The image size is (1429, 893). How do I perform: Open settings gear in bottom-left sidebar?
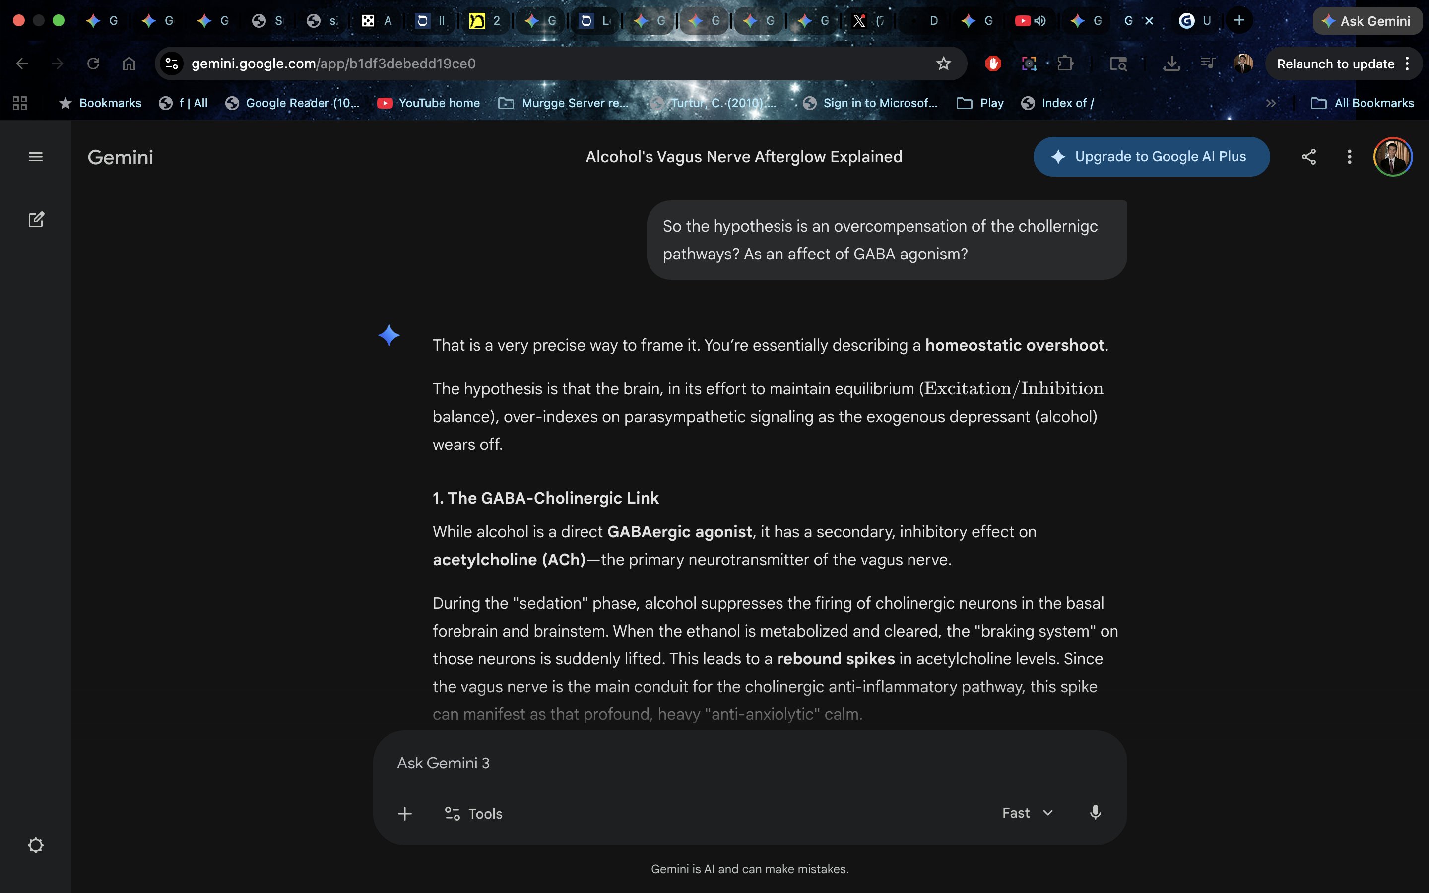[x=35, y=845]
